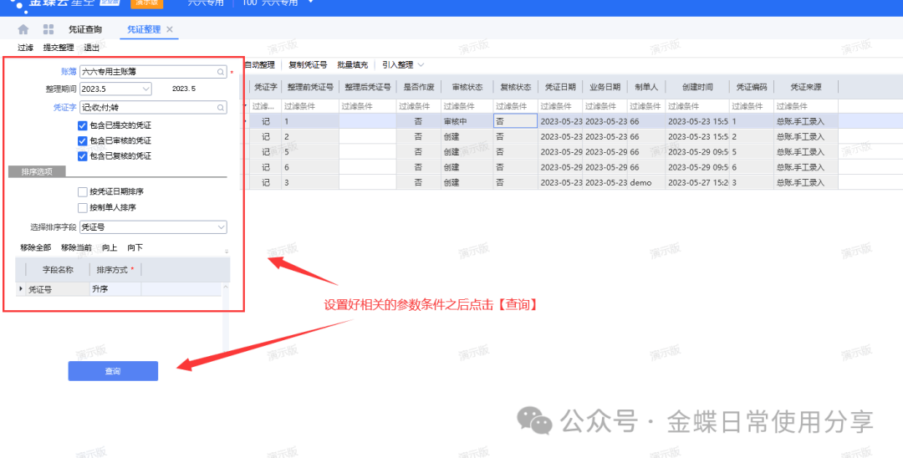Click the 移除全部 link
903x458 pixels.
coord(35,247)
